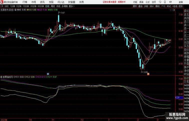Click the 3.99 low price marker
This screenshot has width=189, height=121.
(145, 72)
